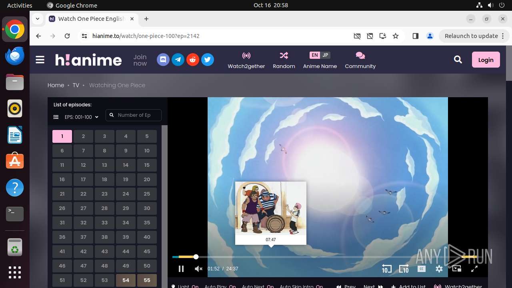
Task: Go to the HiAnime logo home
Action: coord(88,60)
